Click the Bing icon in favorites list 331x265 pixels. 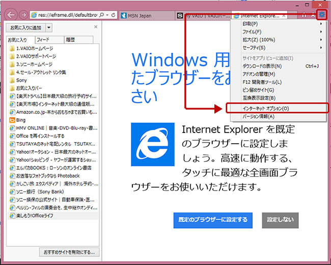click(x=12, y=120)
